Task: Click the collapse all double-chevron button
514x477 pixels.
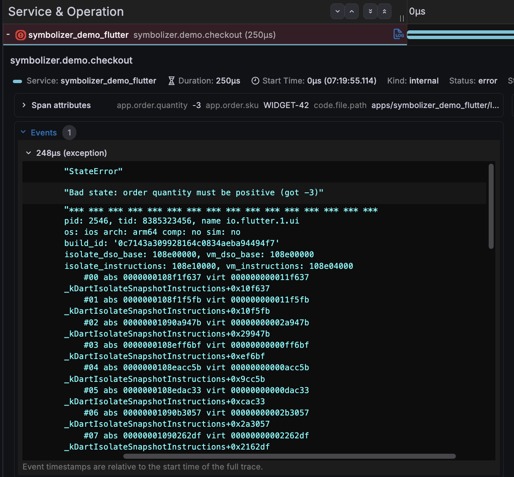Action: [384, 12]
